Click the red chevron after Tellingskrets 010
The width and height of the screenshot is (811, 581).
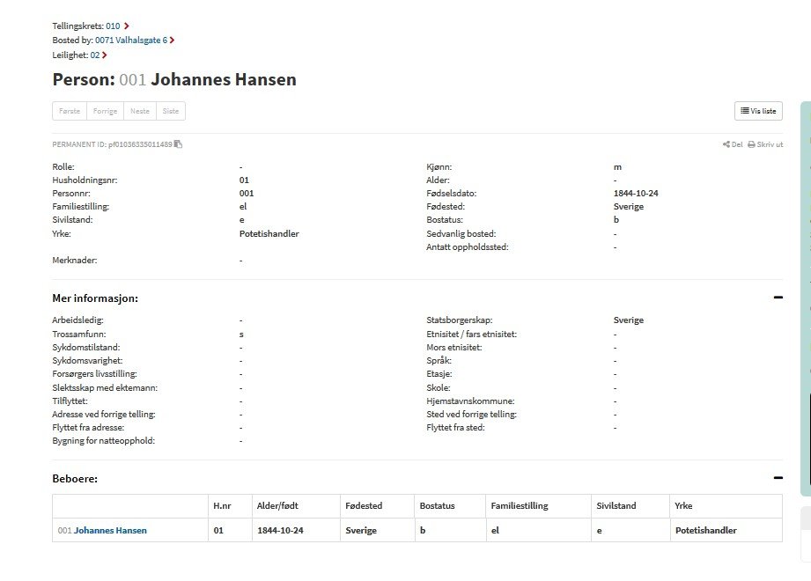(x=127, y=26)
